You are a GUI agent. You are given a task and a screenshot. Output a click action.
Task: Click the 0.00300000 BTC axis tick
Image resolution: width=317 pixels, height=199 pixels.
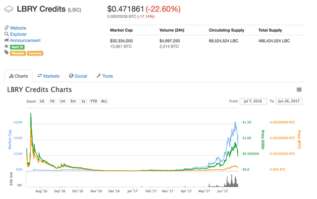point(282,122)
